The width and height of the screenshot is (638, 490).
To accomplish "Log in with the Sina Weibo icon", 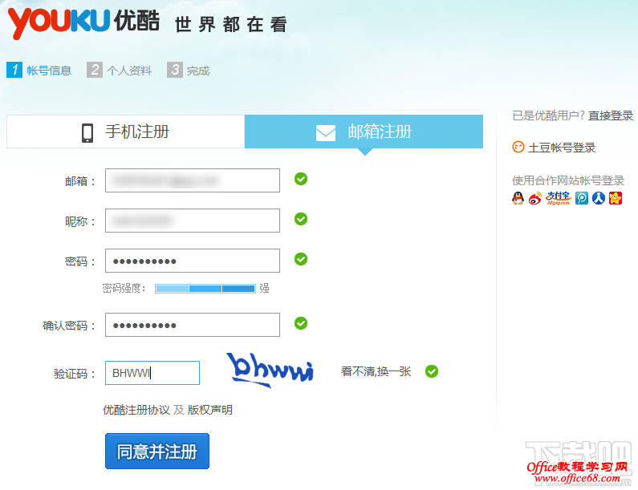I will click(x=535, y=198).
